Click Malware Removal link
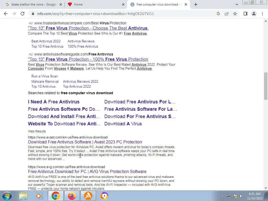The image size is (268, 201). tap(45, 82)
